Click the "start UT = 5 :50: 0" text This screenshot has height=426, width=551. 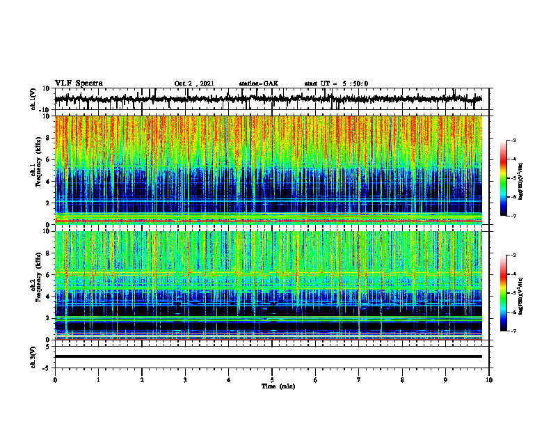(x=336, y=84)
